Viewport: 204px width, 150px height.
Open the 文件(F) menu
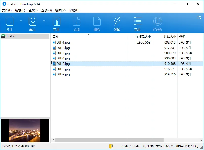click(x=6, y=10)
